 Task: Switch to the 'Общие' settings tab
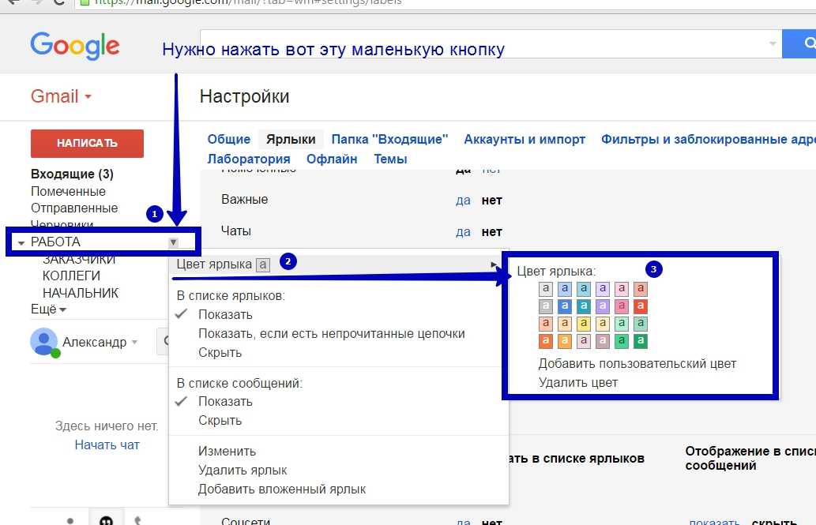228,139
